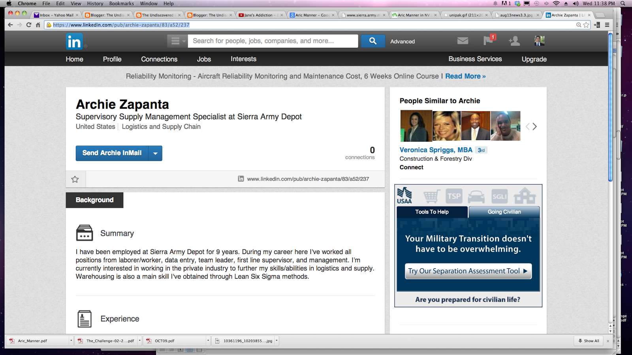Click the LinkedIn logo icon

click(x=74, y=41)
